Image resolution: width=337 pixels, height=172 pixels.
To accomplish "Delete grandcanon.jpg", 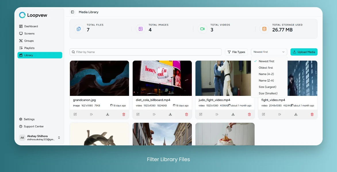I will [x=124, y=114].
